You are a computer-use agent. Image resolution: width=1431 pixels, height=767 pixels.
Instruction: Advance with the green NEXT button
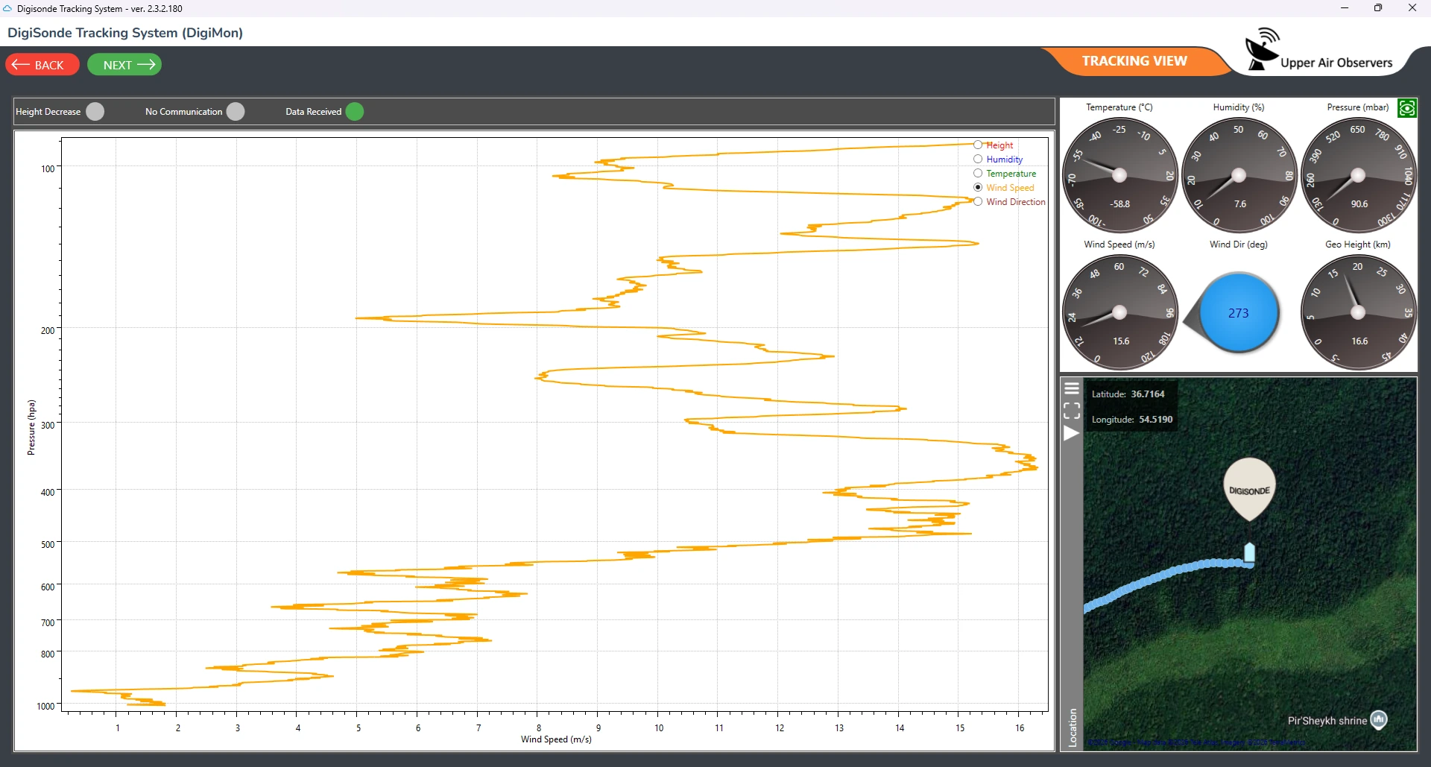[124, 65]
